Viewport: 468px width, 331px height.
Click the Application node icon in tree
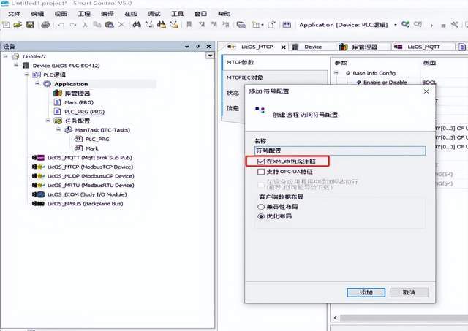(x=48, y=84)
